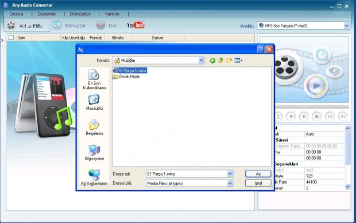Screen dimensions: 356x223
Task: Open Masaüstü places icon
Action: tap(94, 102)
